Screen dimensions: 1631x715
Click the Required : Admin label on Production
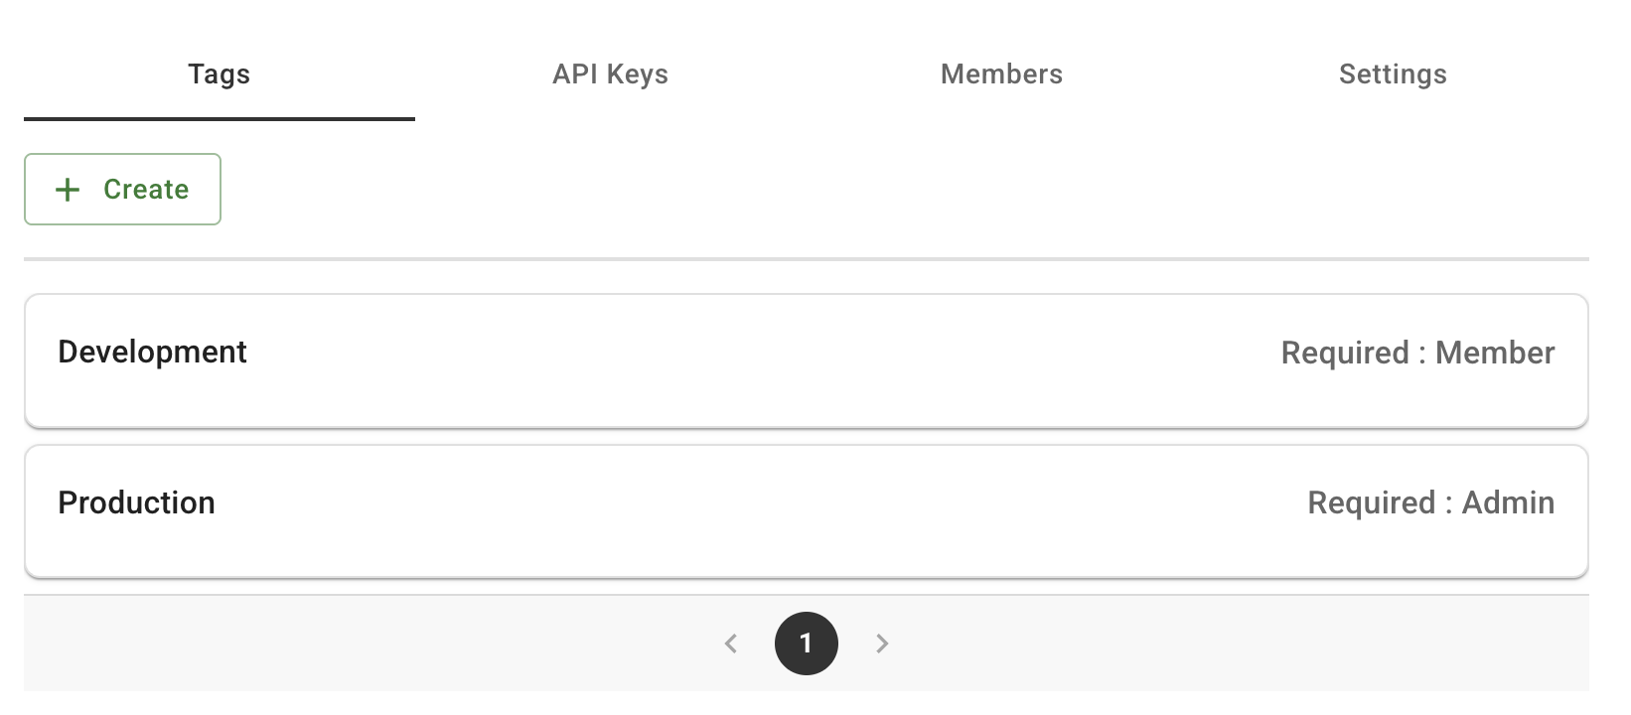[1430, 502]
